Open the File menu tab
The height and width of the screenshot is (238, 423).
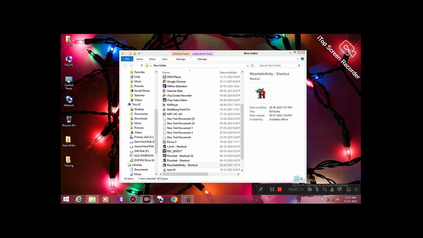tap(127, 59)
